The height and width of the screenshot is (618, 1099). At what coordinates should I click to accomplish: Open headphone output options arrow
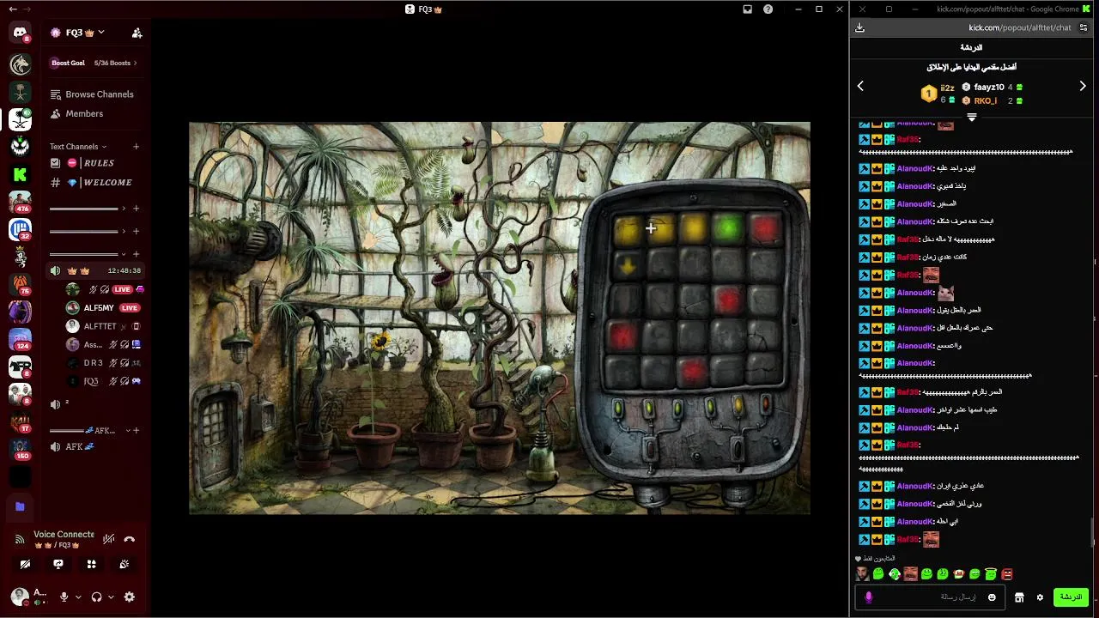tap(111, 597)
